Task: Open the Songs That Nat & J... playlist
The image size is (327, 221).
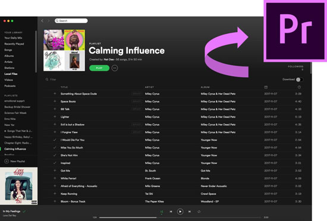Action: coord(20,131)
